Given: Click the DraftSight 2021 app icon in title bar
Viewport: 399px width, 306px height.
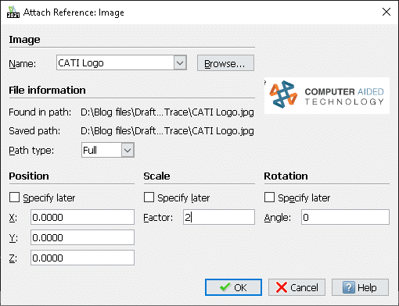Looking at the screenshot, I should click(13, 12).
